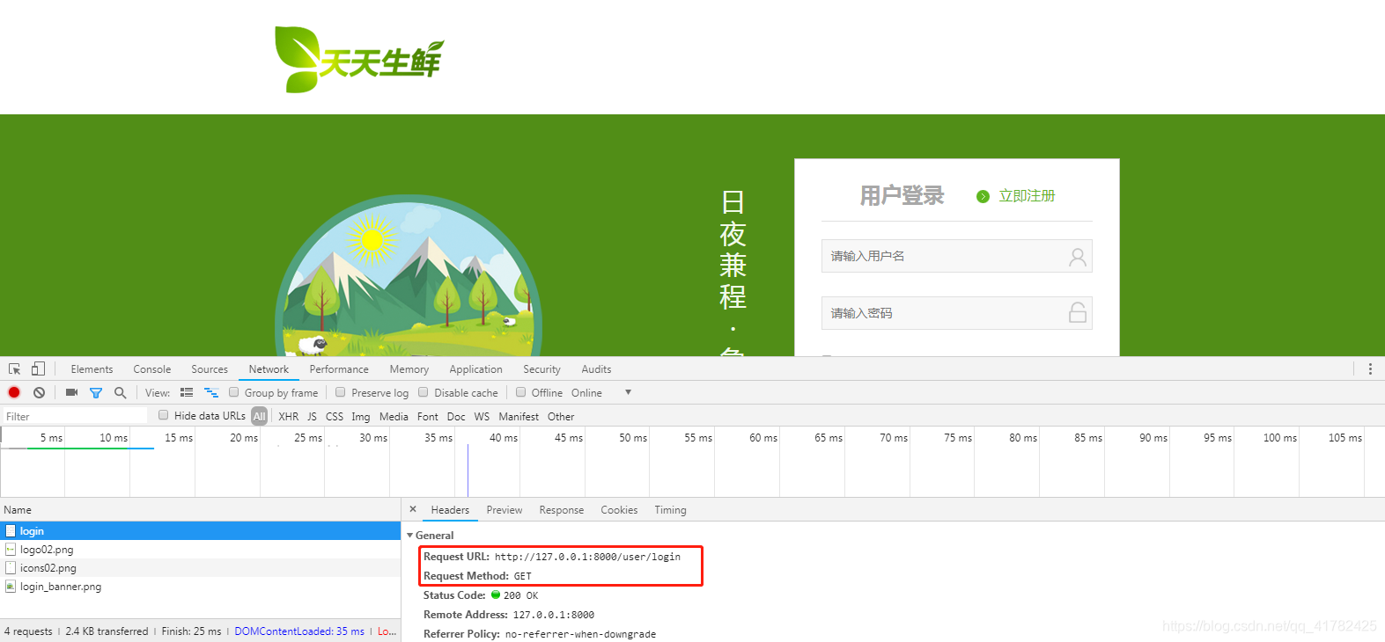Open the DevTools three-dot menu
The image size is (1385, 642).
tap(1370, 369)
